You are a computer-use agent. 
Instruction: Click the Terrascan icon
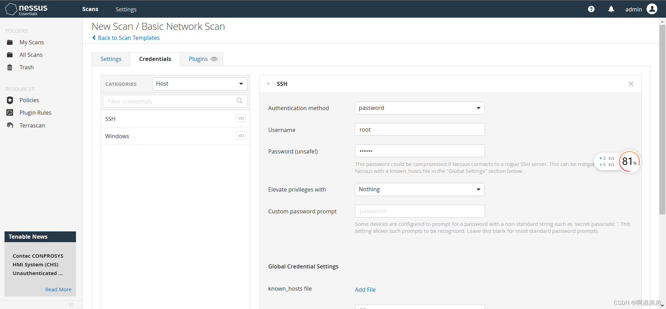[x=10, y=125]
